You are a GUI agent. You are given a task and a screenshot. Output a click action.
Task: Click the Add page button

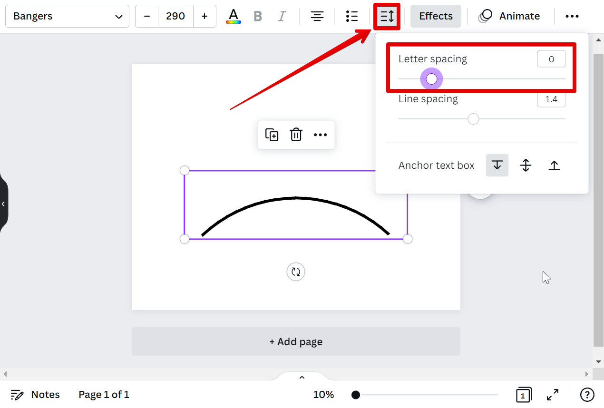coord(296,341)
